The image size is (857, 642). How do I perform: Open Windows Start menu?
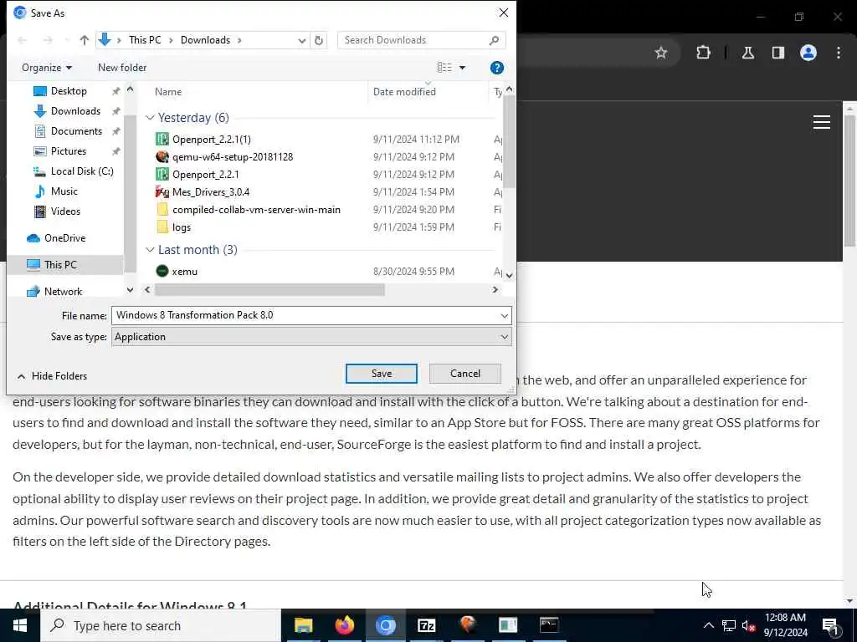pyautogui.click(x=20, y=625)
